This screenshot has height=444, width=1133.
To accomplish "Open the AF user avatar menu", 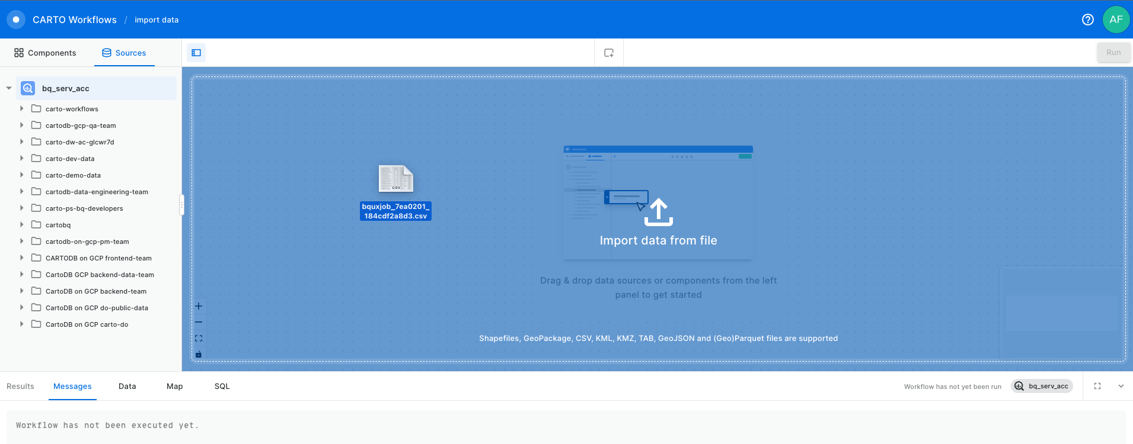I will [1116, 20].
